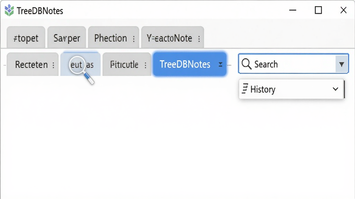Select the History entry in dropdown
The image size is (355, 199).
point(291,89)
